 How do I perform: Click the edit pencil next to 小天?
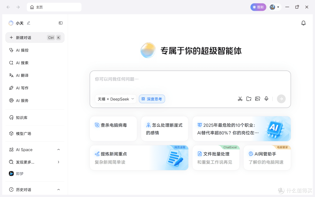pyautogui.click(x=29, y=23)
